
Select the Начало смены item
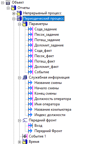(x=47, y=88)
